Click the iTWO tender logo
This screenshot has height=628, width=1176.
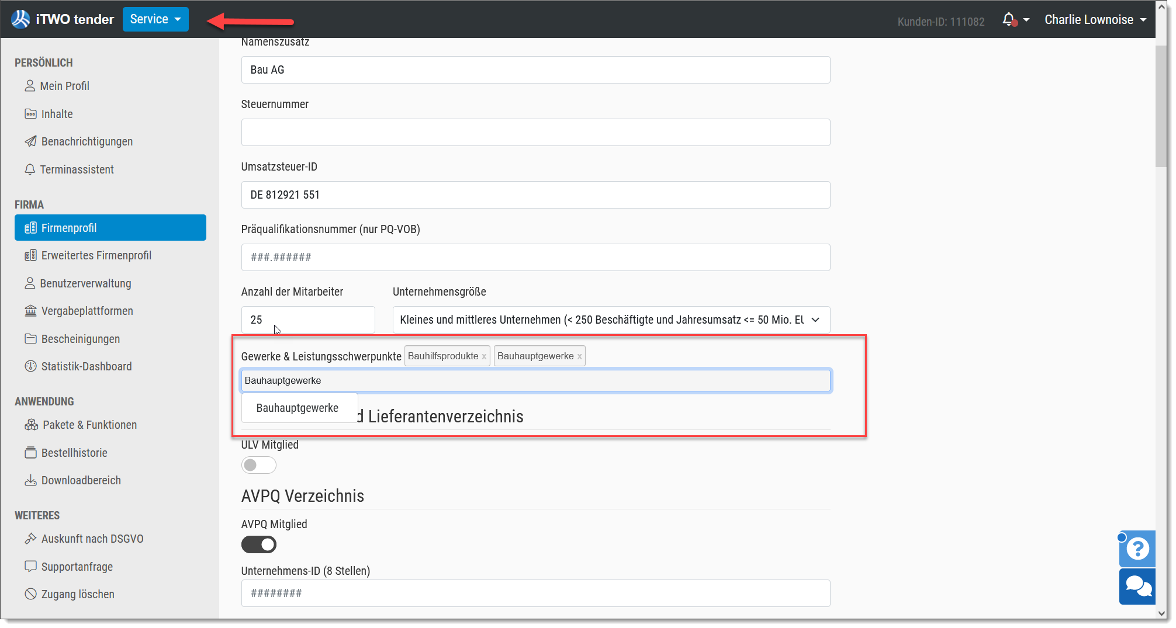[x=63, y=19]
